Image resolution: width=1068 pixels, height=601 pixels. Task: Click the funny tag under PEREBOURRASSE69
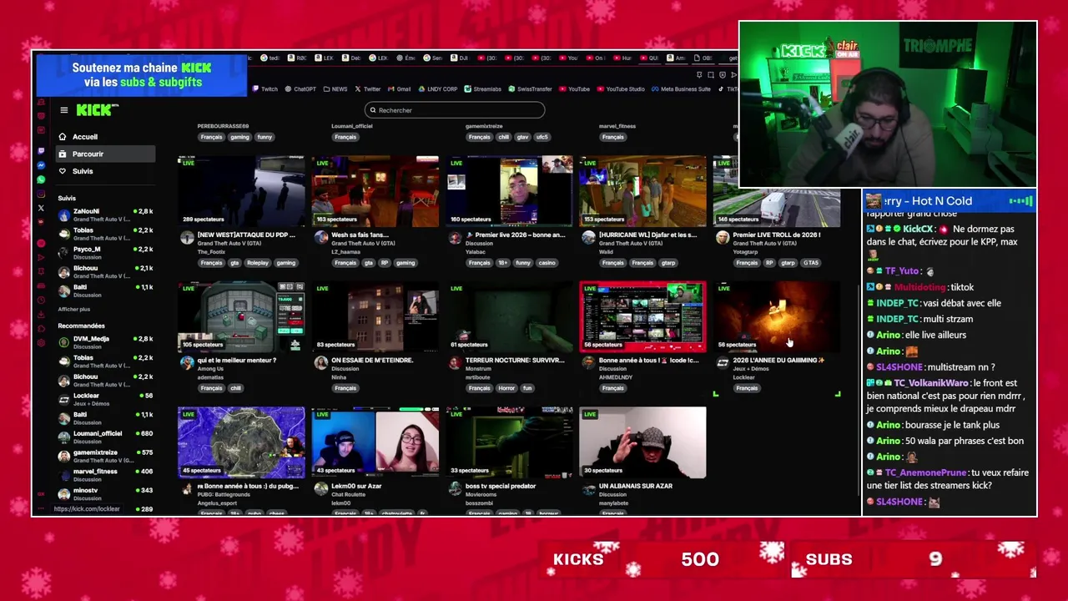(264, 137)
